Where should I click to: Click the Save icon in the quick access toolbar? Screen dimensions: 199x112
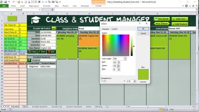[5, 2]
